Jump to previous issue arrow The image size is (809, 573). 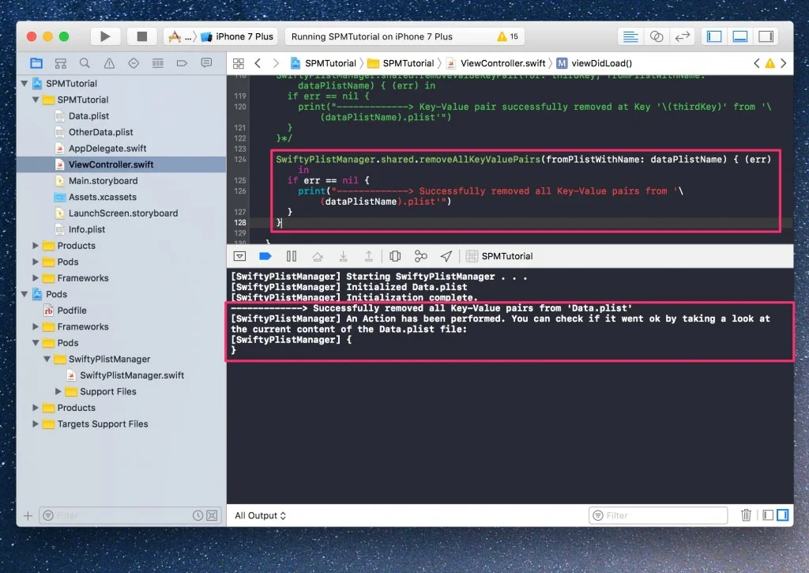click(x=756, y=63)
